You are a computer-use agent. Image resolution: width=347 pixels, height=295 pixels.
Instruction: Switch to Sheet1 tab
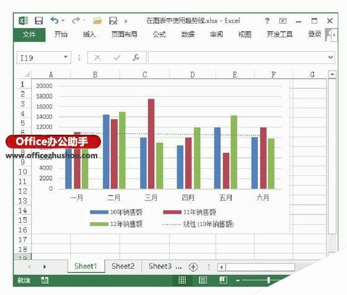(86, 266)
